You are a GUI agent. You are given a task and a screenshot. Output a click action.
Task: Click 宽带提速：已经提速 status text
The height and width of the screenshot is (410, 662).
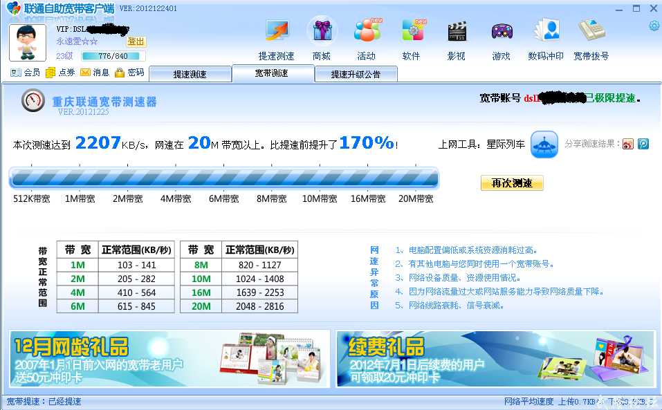pos(44,402)
